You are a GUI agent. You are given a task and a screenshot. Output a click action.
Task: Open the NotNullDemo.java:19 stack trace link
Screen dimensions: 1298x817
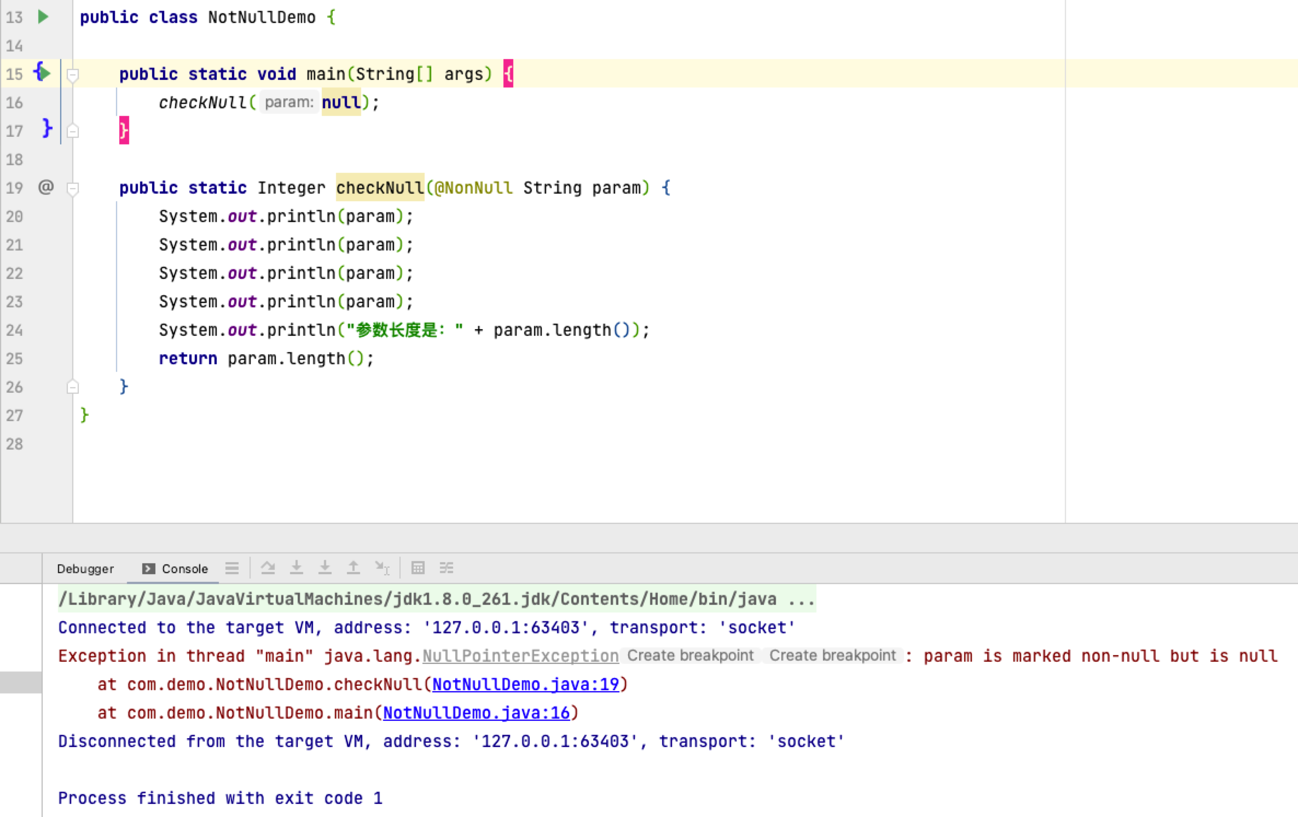tap(525, 684)
